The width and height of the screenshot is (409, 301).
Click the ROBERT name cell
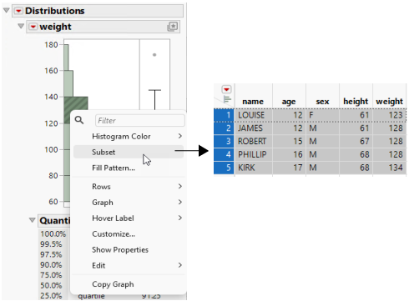pyautogui.click(x=254, y=141)
